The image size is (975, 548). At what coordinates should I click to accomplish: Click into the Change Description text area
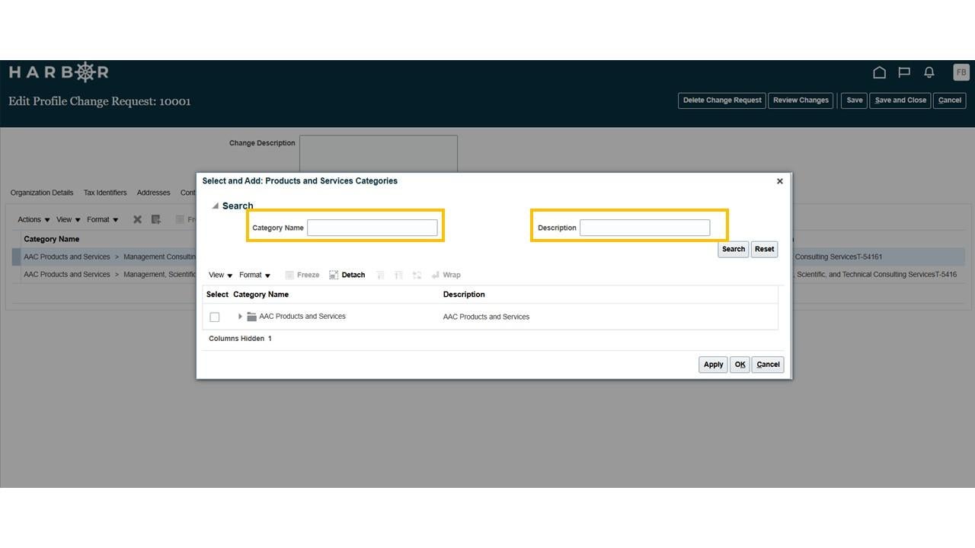(x=379, y=155)
